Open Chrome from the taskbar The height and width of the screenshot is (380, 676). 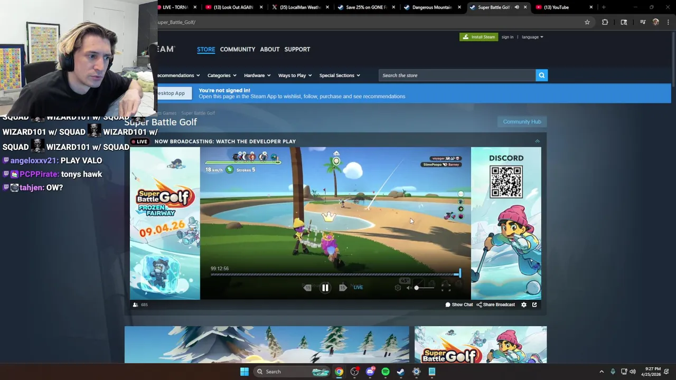click(x=339, y=372)
